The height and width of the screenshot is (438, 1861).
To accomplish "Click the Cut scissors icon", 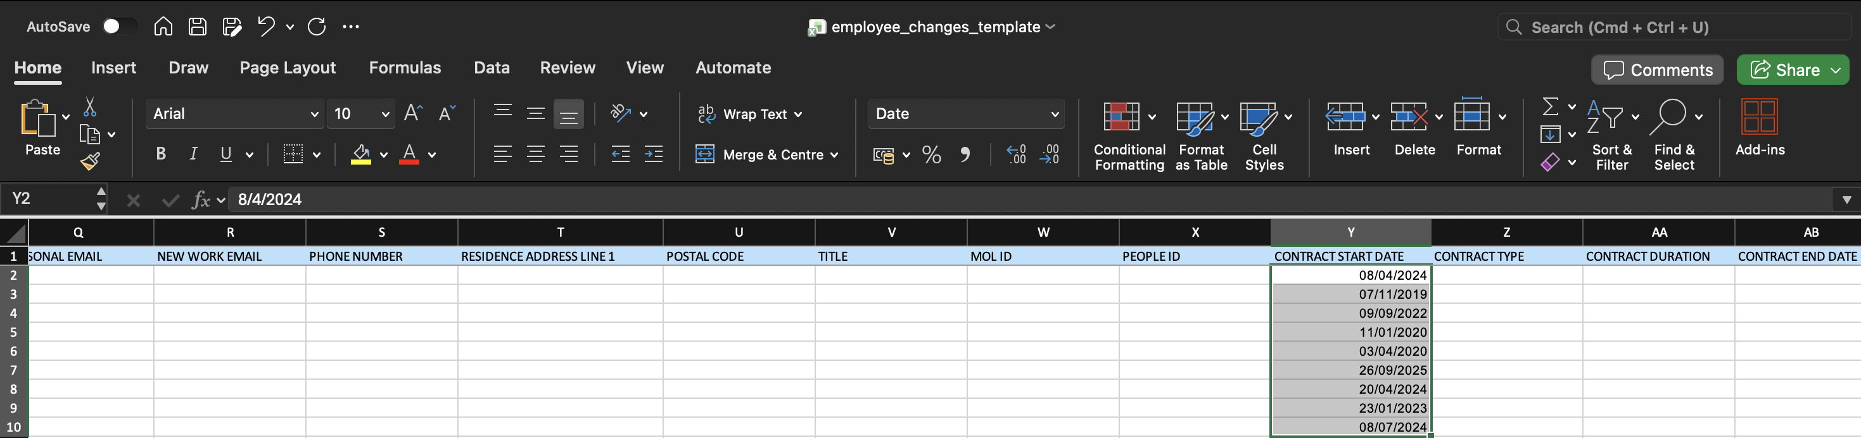I will click(89, 108).
